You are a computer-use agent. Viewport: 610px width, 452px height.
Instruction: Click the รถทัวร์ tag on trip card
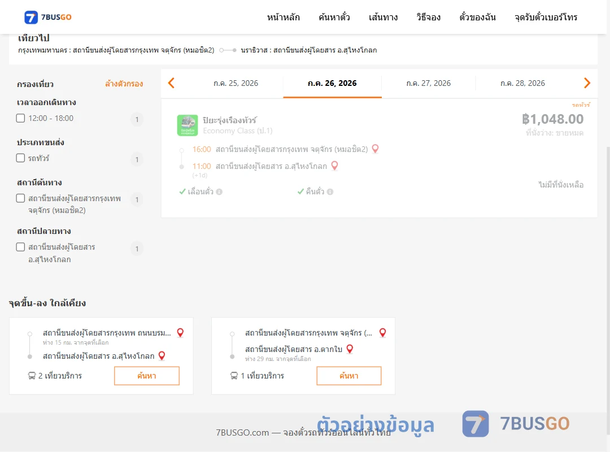tap(581, 105)
